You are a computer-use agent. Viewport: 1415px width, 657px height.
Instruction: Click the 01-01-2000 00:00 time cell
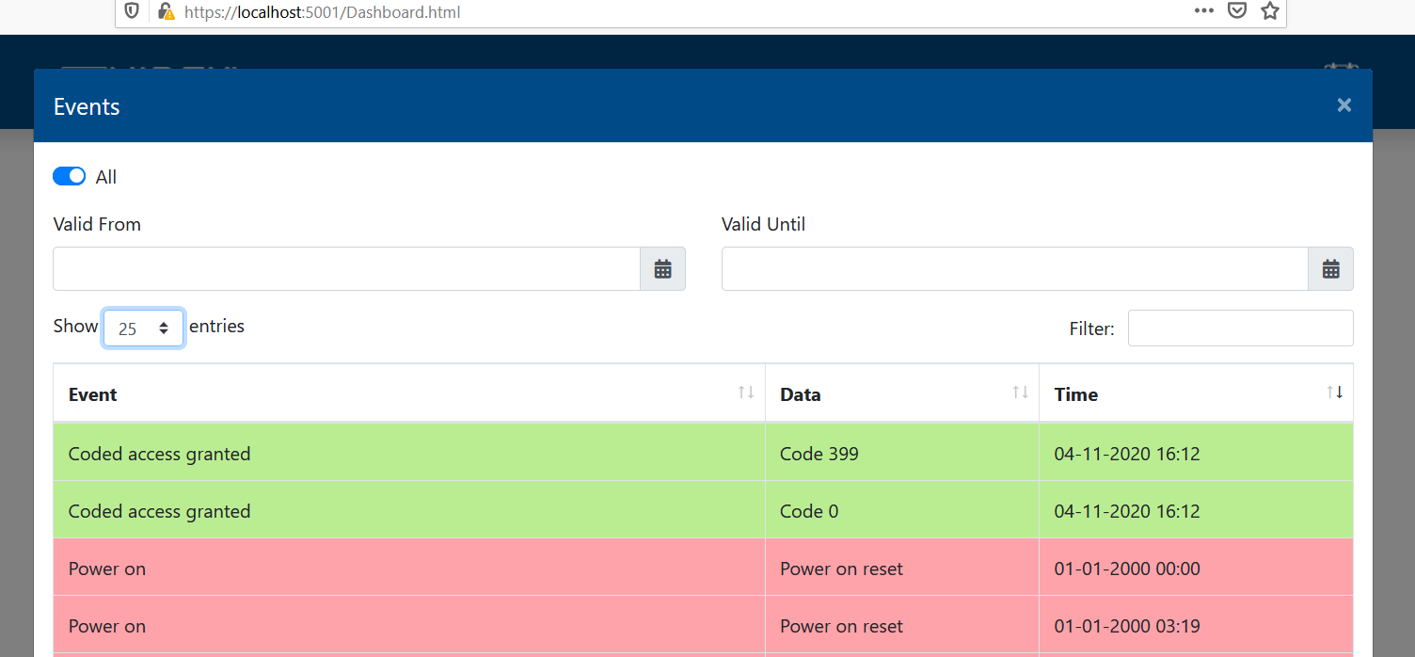click(1196, 568)
